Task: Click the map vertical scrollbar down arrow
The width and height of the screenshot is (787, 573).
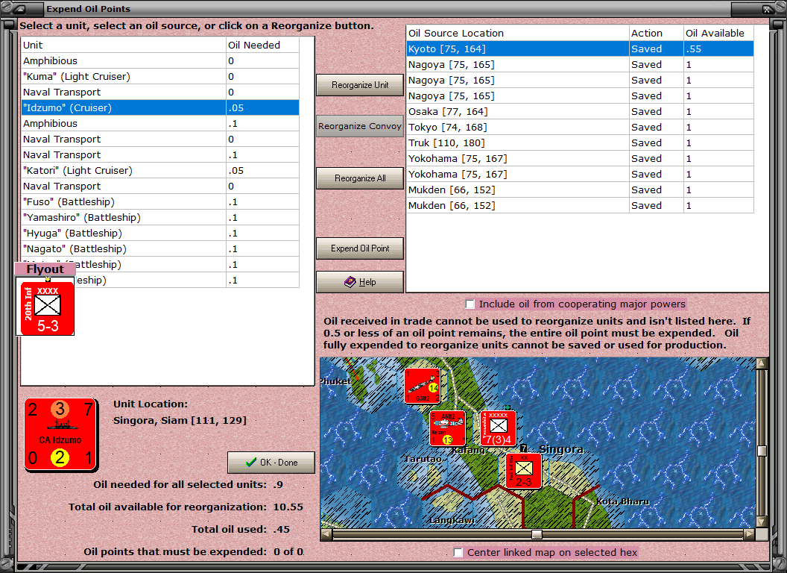Action: point(762,522)
